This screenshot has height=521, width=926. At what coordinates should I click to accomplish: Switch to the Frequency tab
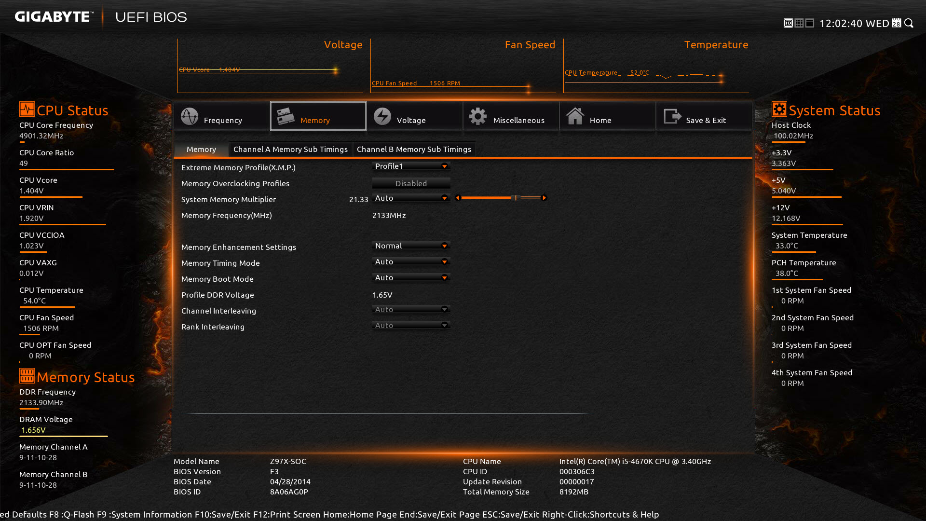tap(222, 116)
